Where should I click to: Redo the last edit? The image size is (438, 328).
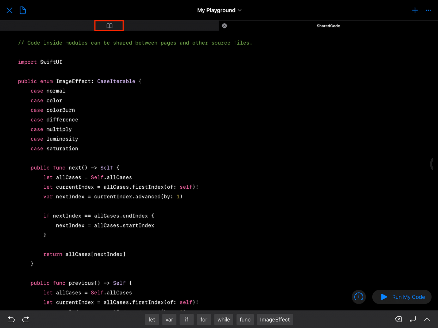click(x=26, y=319)
